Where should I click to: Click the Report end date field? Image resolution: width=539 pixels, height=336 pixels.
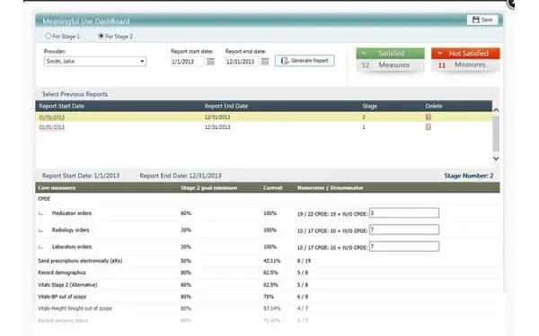tap(243, 62)
